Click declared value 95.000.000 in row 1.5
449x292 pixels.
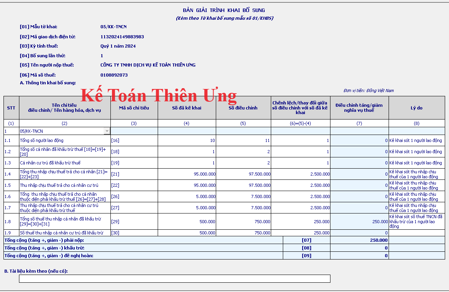tap(187, 185)
